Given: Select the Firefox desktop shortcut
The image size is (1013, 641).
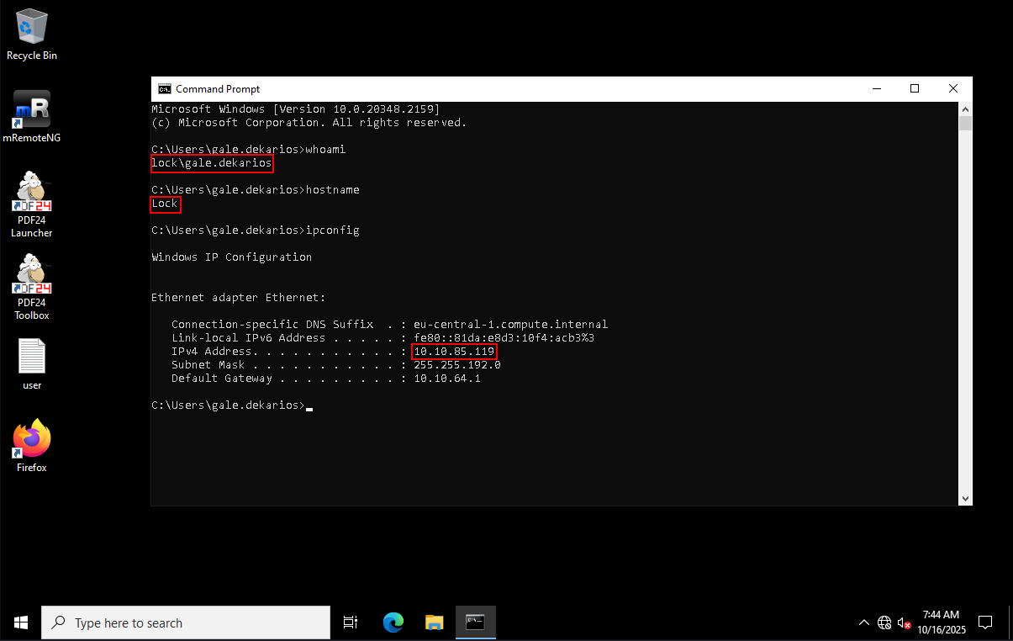Looking at the screenshot, I should pos(32,446).
